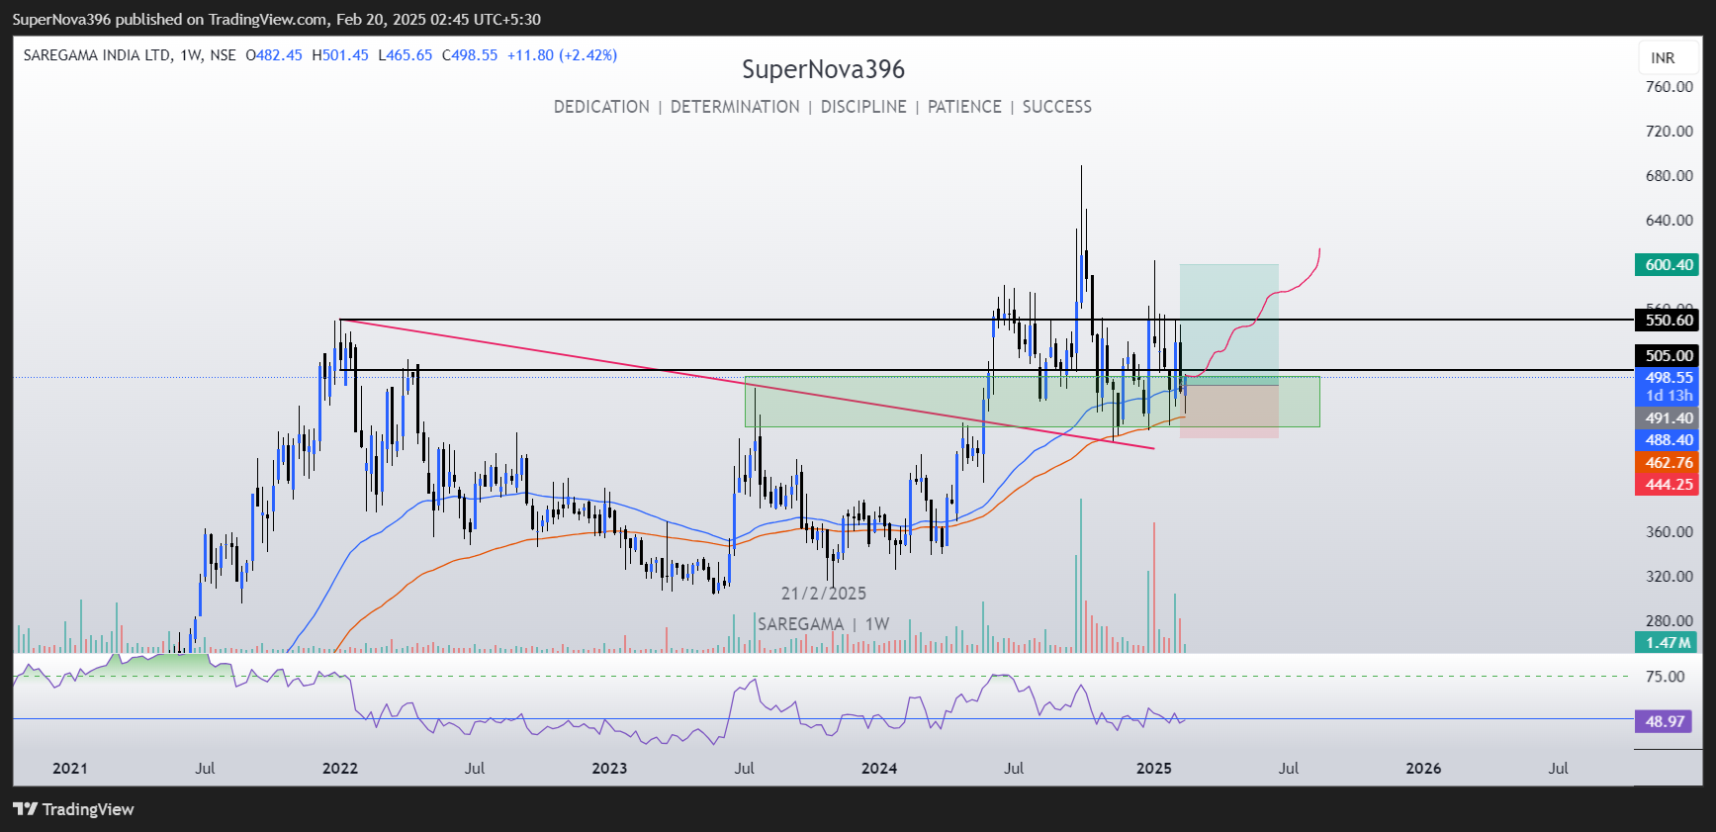The width and height of the screenshot is (1716, 832).
Task: Click the 360.00 price axis label
Action: [x=1670, y=532]
